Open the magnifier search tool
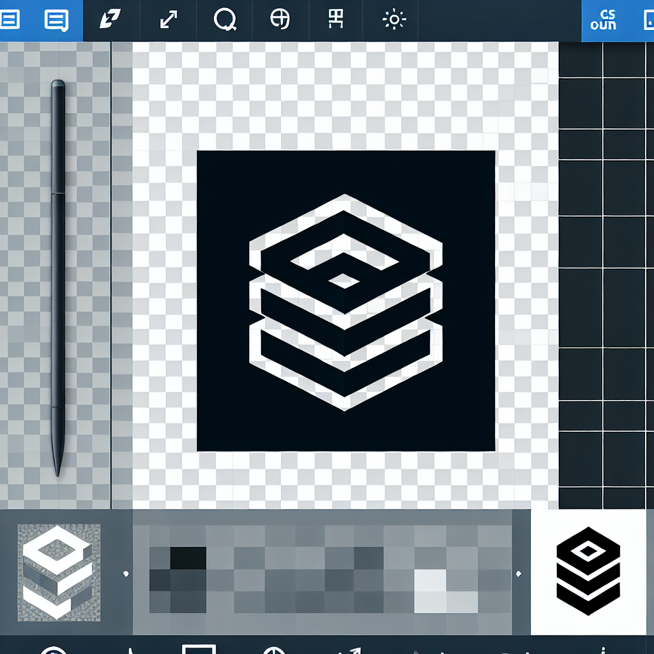The height and width of the screenshot is (654, 654). pos(225,20)
